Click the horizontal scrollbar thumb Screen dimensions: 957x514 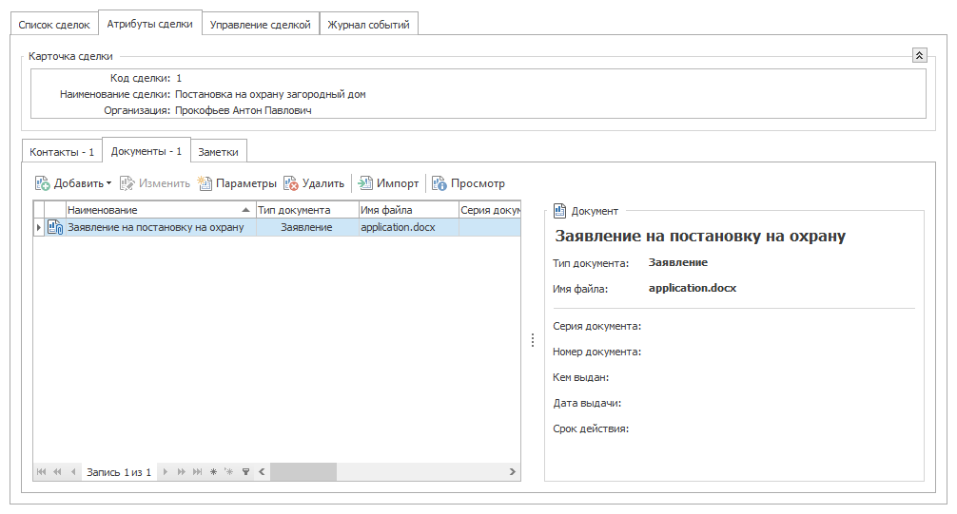click(x=303, y=472)
